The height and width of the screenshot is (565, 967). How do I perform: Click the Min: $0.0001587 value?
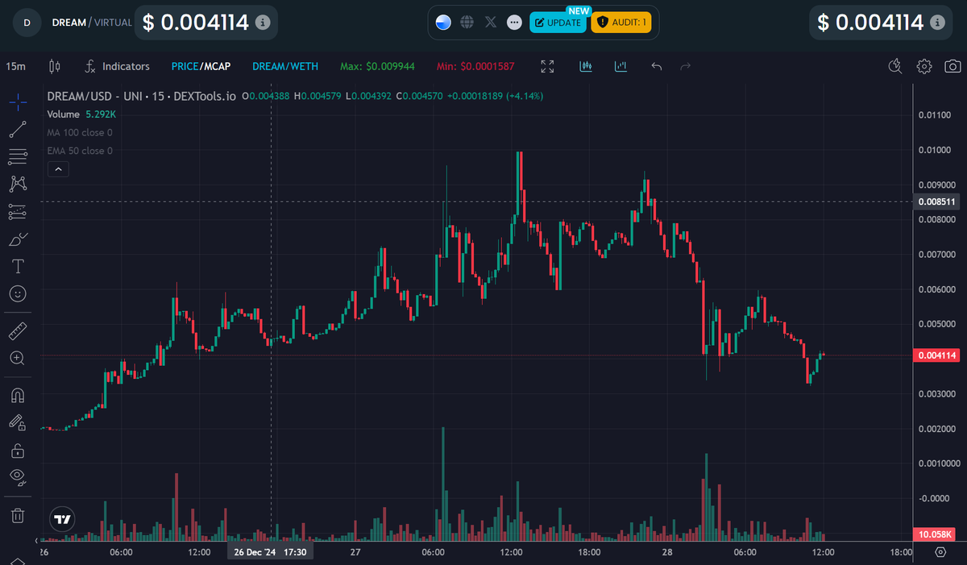point(475,66)
